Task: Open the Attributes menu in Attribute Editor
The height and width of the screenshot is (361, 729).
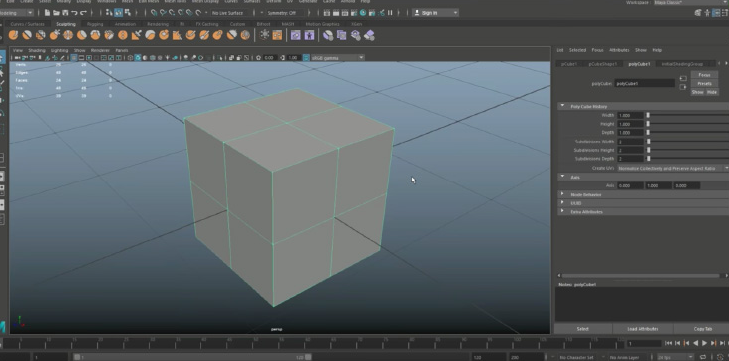Action: tap(619, 50)
